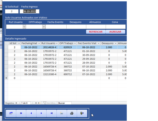Open the OPITrabajo combo box dropdown
This screenshot has height=121, width=158.
pyautogui.click(x=44, y=27)
